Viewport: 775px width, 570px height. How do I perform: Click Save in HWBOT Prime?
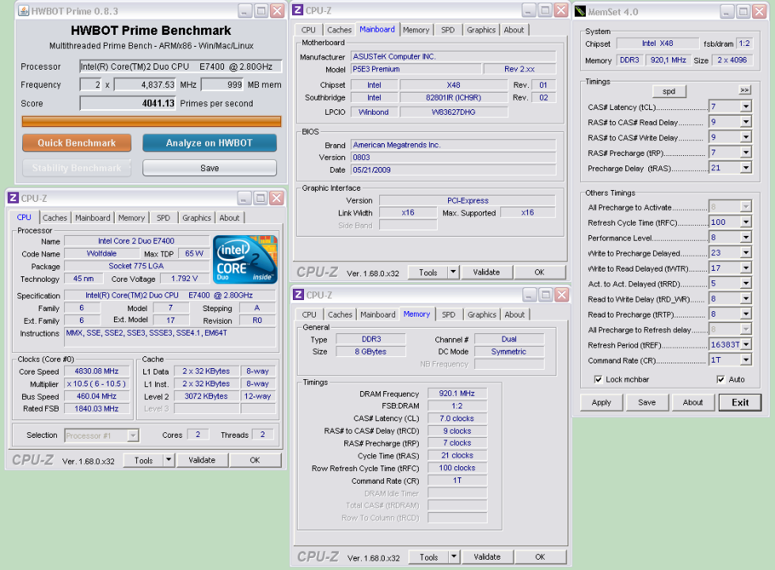click(x=210, y=168)
